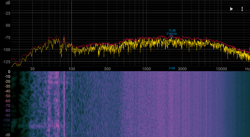Click the 3000 Hz frequency axis label

tap(182, 69)
